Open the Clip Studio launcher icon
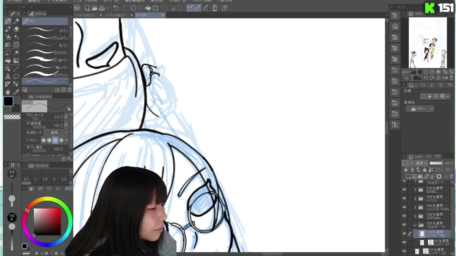 pos(77,8)
